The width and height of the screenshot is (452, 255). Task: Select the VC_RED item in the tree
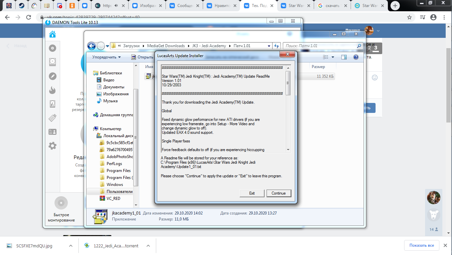[x=110, y=199]
